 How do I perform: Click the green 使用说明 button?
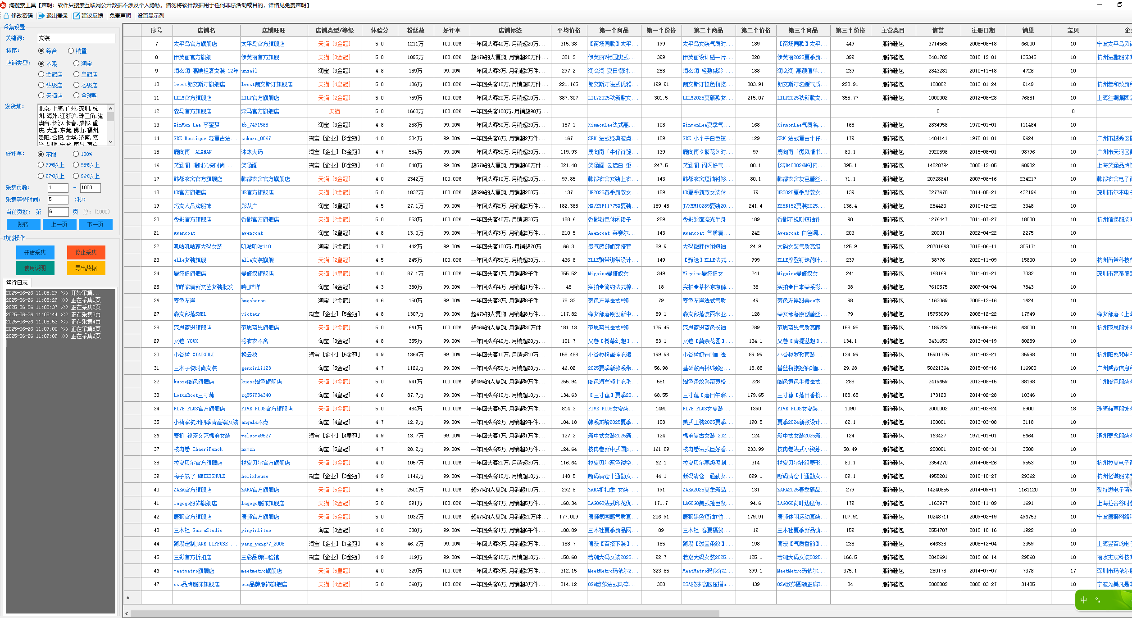tap(35, 268)
